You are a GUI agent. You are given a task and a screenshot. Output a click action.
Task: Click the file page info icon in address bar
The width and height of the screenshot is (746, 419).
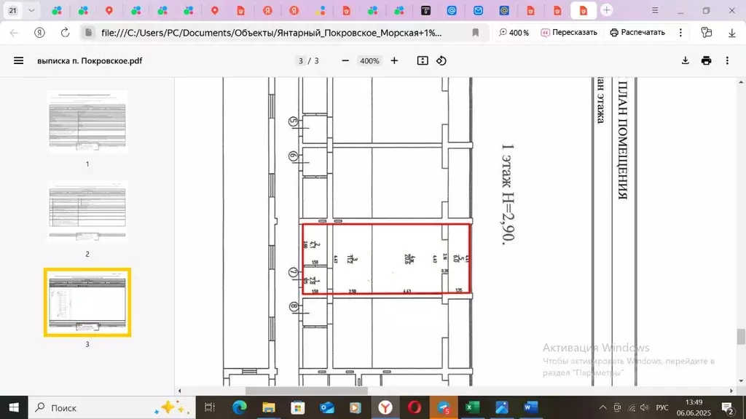click(88, 33)
